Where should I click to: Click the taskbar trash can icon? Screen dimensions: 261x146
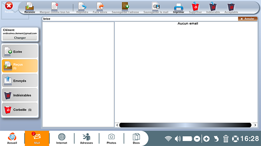226,138
